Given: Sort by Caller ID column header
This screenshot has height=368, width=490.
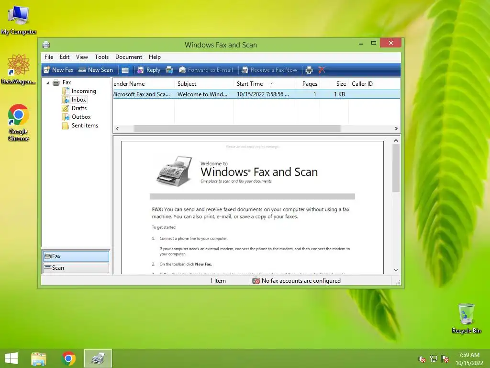Looking at the screenshot, I should click(374, 84).
